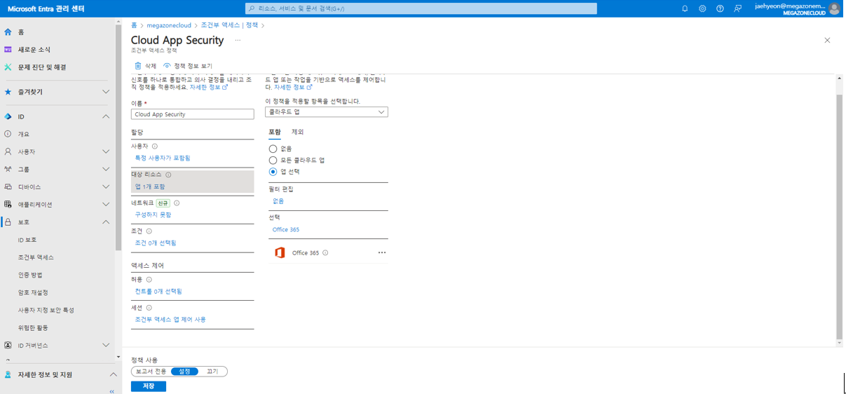
Task: Select the 앱 선택 radio button
Action: pyautogui.click(x=273, y=172)
